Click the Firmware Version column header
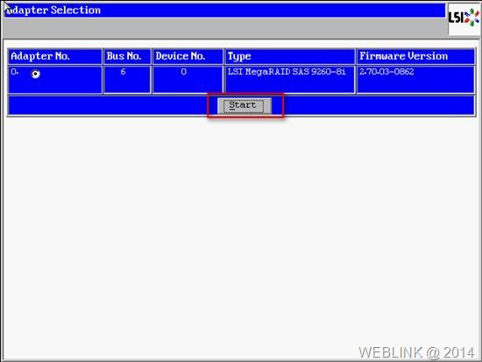This screenshot has height=362, width=482. tap(415, 56)
